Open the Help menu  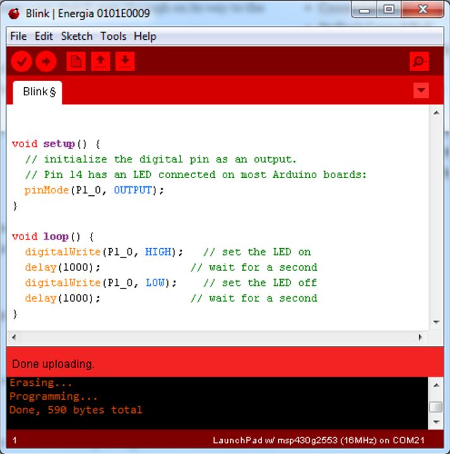pos(145,37)
